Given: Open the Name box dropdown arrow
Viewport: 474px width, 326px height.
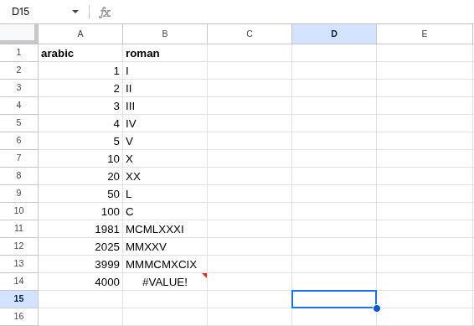Looking at the screenshot, I should (75, 12).
